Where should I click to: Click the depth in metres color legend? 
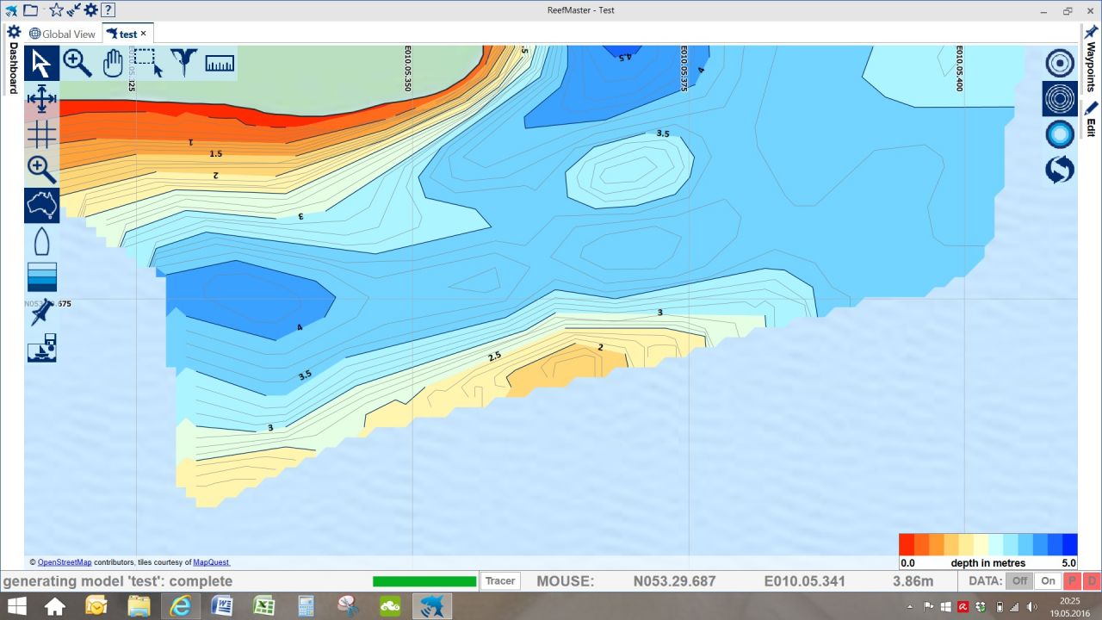coord(987,550)
